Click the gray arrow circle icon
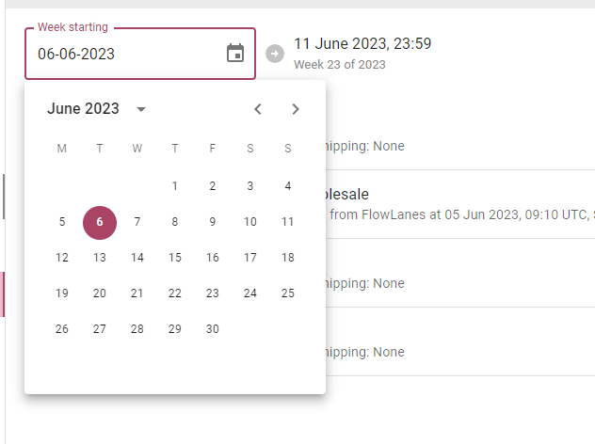This screenshot has height=444, width=595. click(x=275, y=54)
